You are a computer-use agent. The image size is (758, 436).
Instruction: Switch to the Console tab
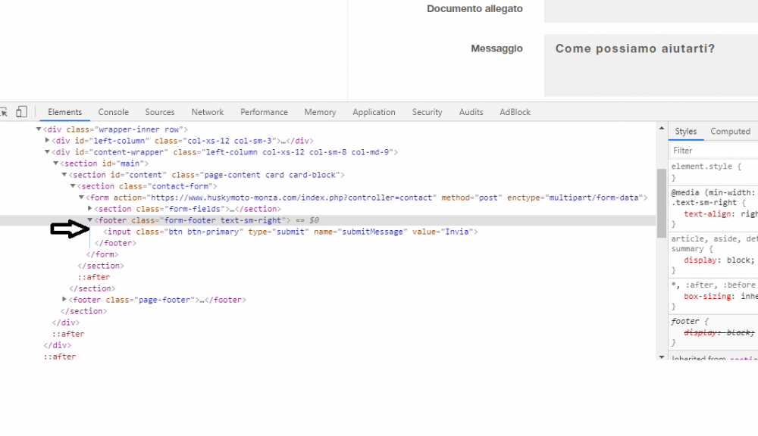point(113,112)
